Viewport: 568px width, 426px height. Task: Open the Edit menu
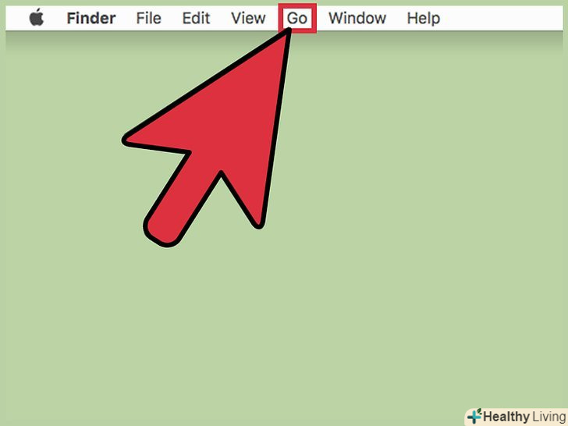point(196,18)
